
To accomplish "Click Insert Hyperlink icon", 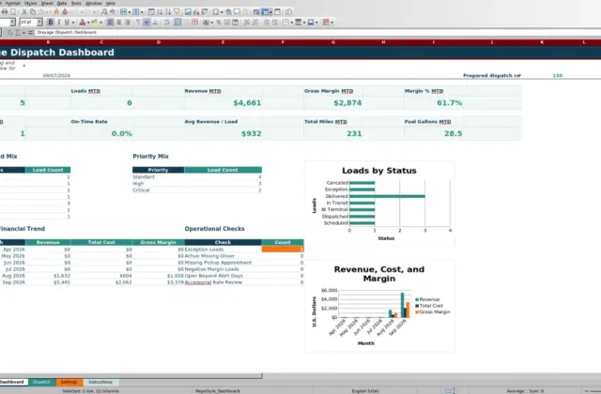I will pos(228,12).
